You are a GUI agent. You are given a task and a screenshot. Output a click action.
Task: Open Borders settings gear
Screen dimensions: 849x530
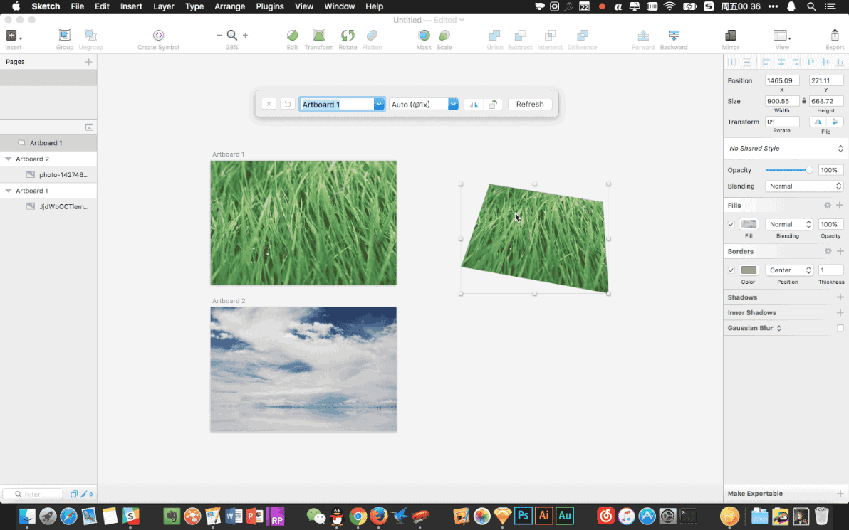828,251
